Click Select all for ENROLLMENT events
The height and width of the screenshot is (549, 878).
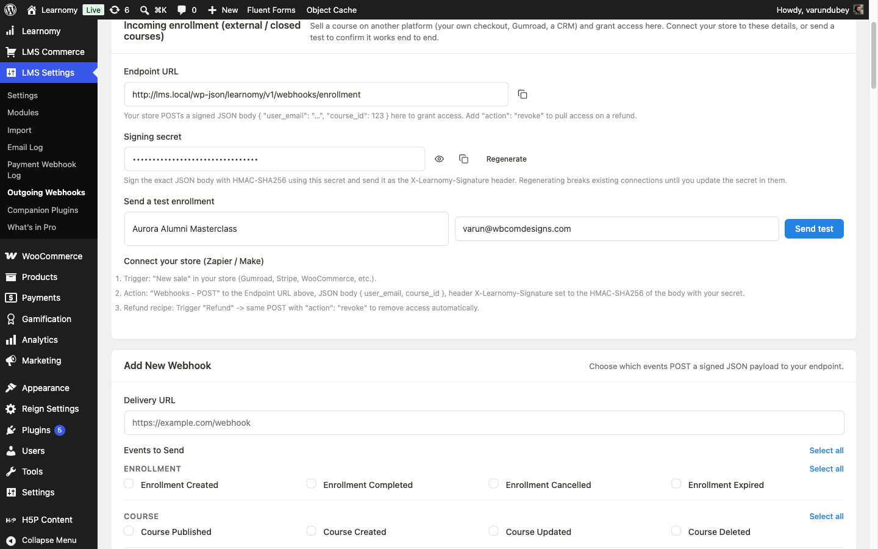click(826, 469)
